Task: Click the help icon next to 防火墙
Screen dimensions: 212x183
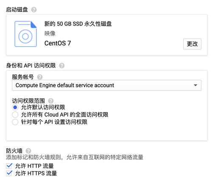Action: pyautogui.click(x=28, y=151)
